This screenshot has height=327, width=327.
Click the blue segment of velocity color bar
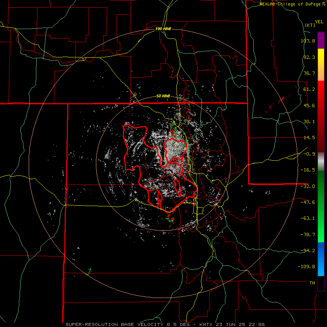(x=321, y=259)
